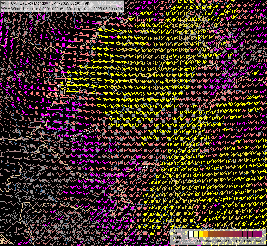Click the legend value 900
This screenshot has width=267, height=246.
coord(228,241)
